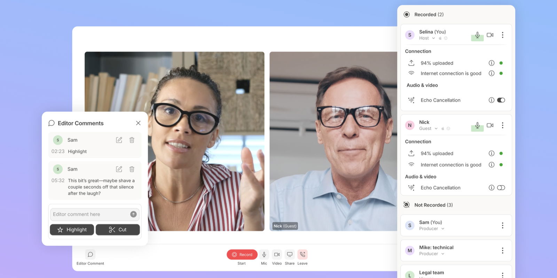The image size is (557, 278).
Task: Click the Share screen icon
Action: click(x=290, y=255)
